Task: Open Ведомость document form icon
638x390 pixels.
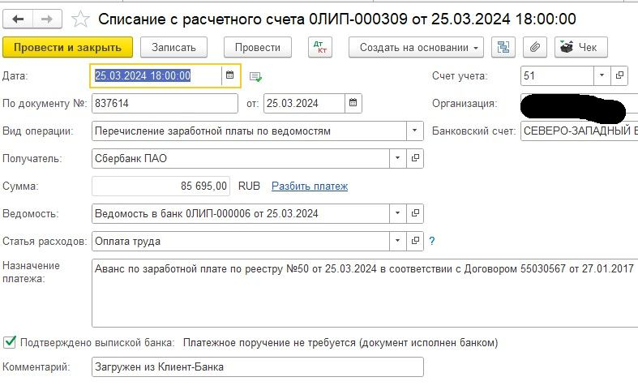Action: click(415, 213)
